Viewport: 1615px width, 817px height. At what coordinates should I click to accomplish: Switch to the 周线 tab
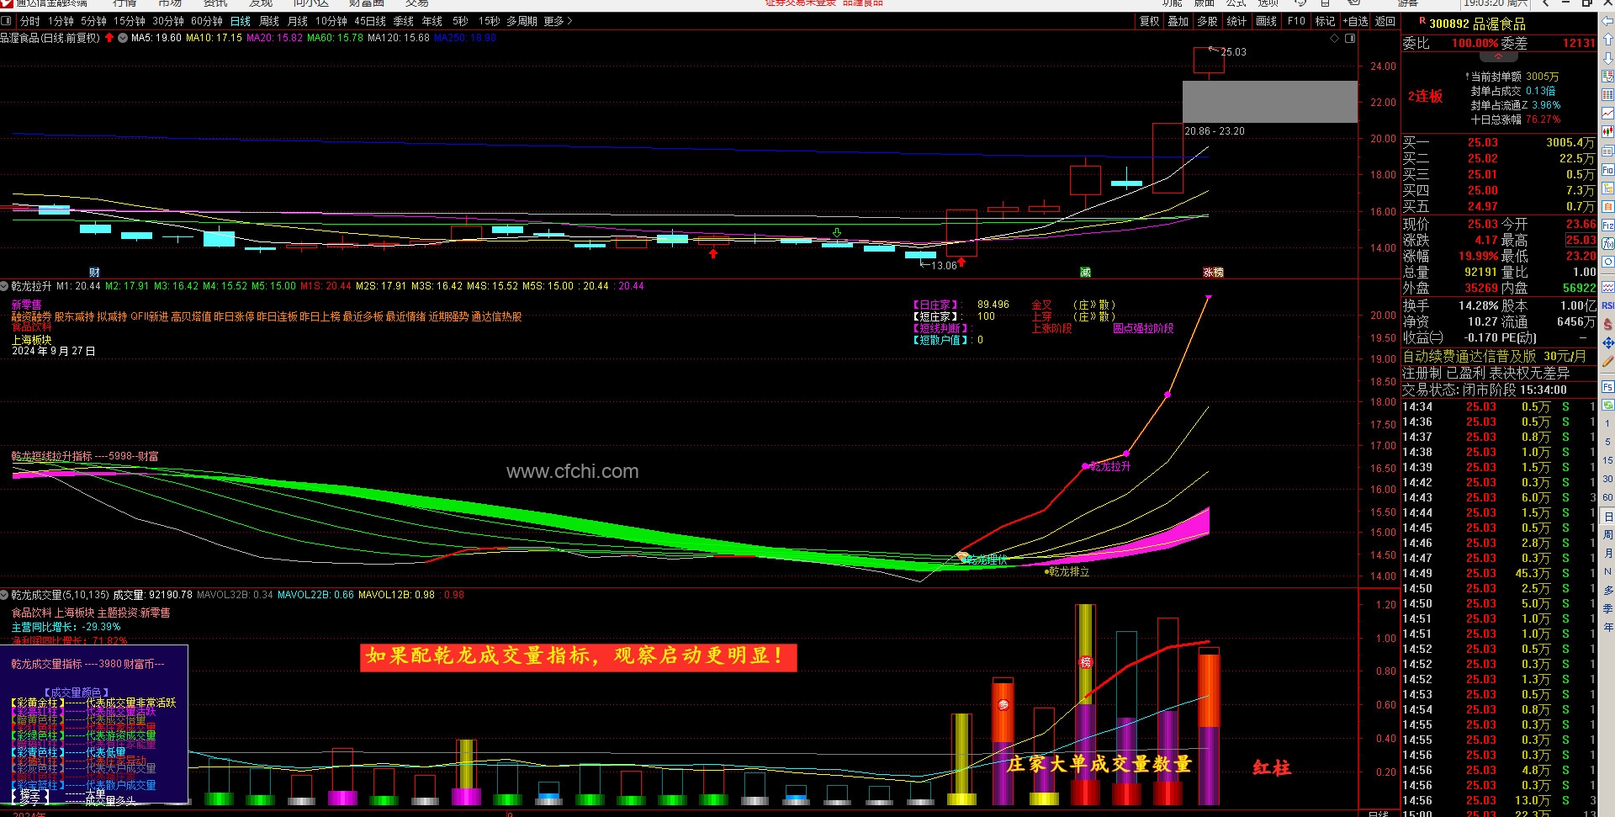coord(269,21)
